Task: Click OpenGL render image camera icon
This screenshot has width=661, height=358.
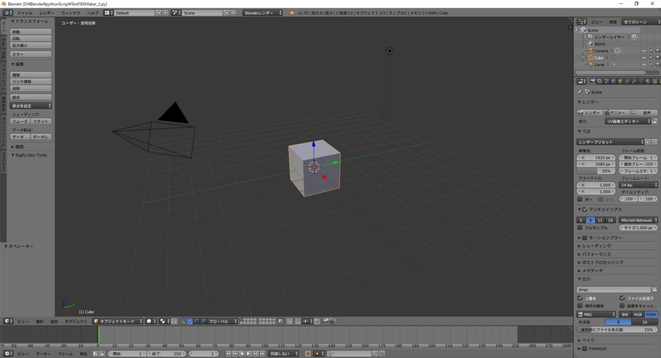Action: (x=325, y=321)
